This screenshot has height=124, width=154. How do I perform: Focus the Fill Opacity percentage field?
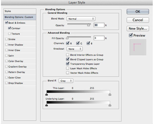(x=99, y=38)
